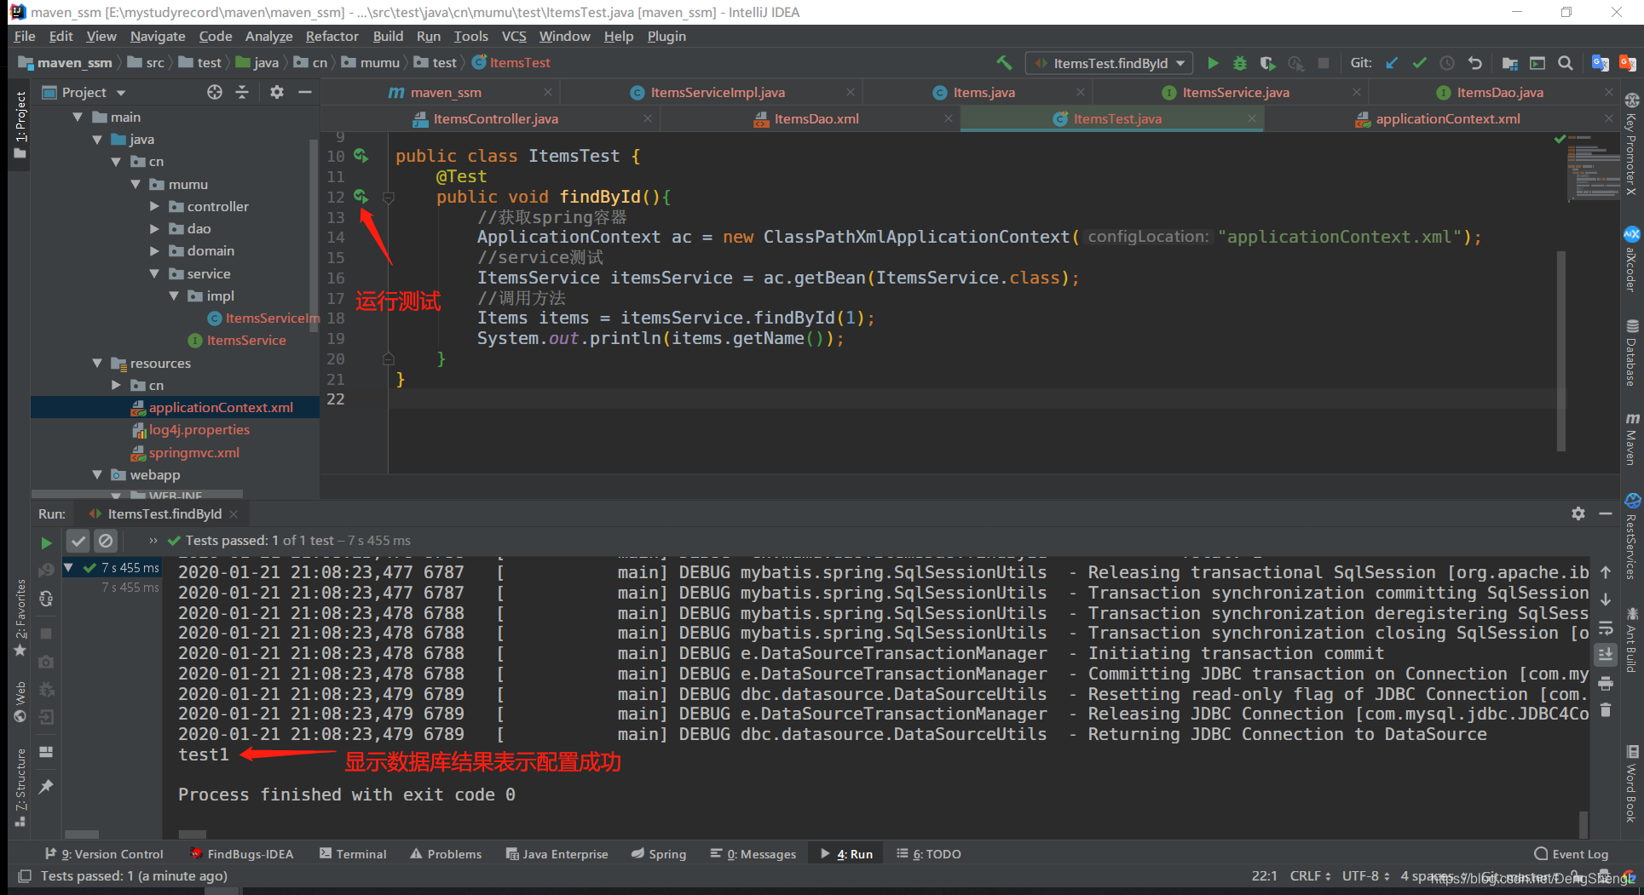The height and width of the screenshot is (895, 1644).
Task: Toggle the 1: Project side tool button
Action: 20,123
